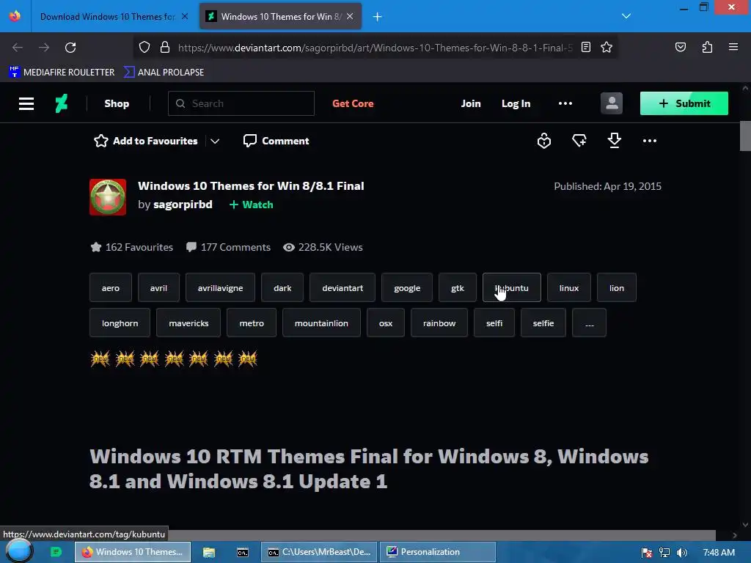Select the lion tag

(x=616, y=287)
